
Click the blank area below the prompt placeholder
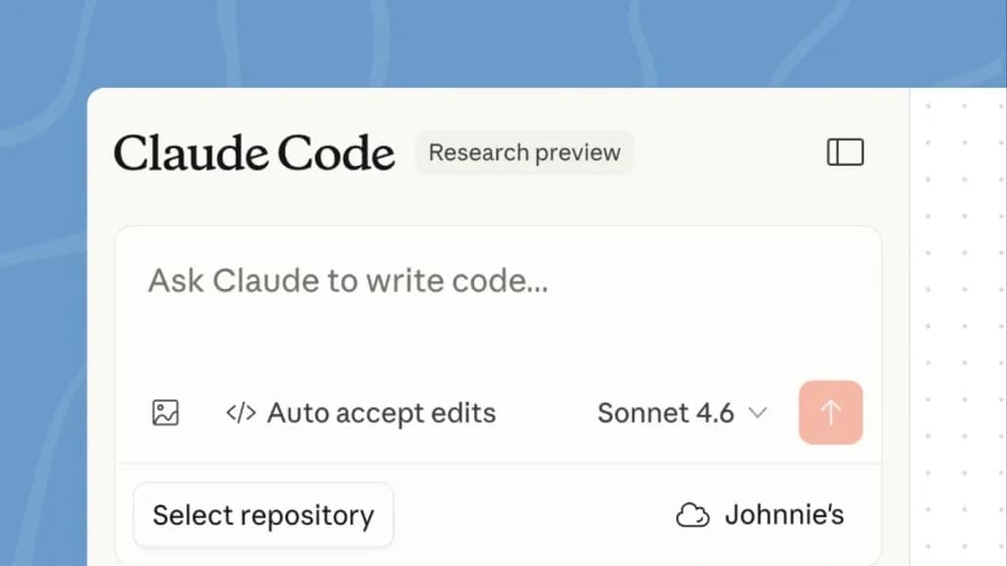click(488, 342)
